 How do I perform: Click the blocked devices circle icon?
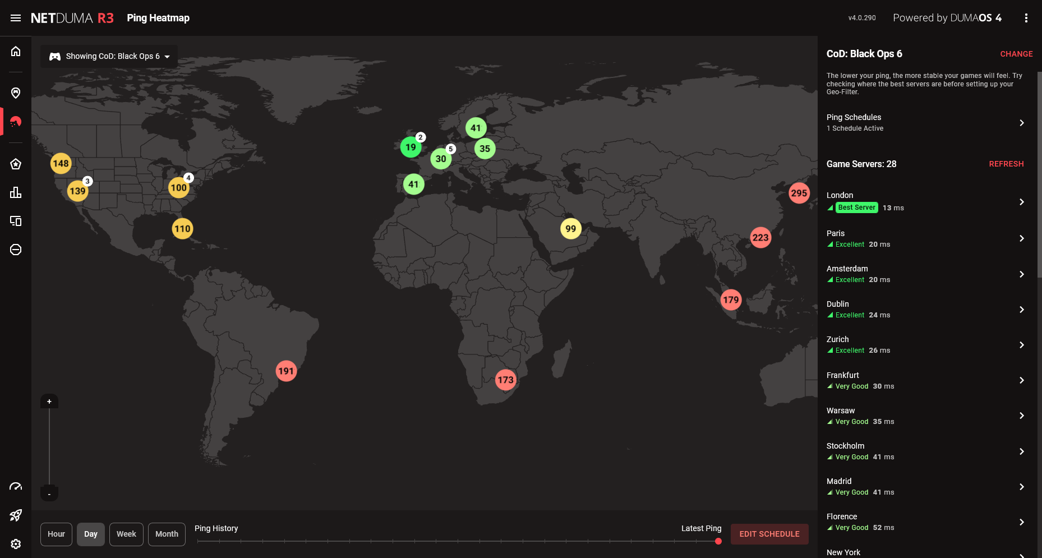[16, 250]
